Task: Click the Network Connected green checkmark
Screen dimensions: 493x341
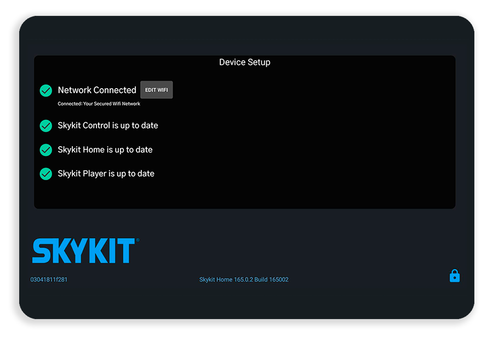Action: (x=46, y=90)
